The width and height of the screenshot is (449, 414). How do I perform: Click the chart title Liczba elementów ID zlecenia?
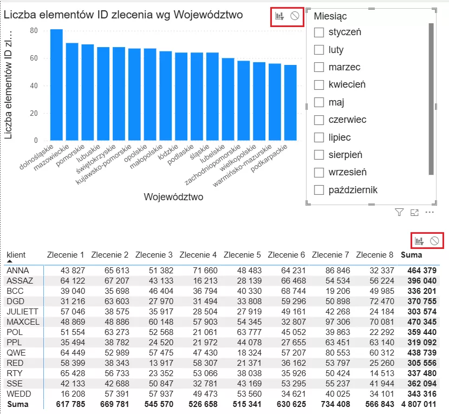click(x=123, y=15)
